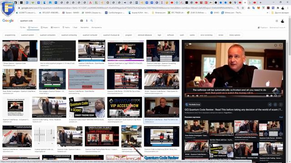Open the Settings link under search

point(85,27)
